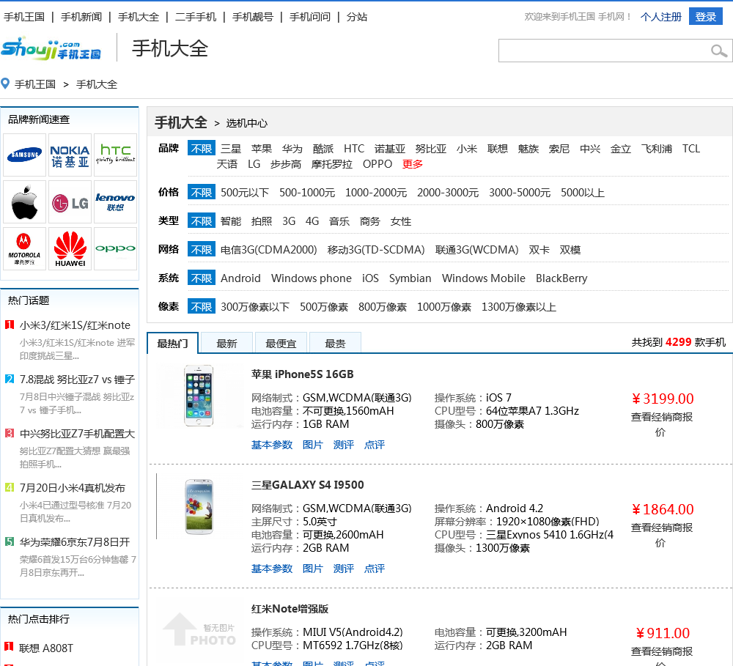733x666 pixels.
Task: Select 不限 in the 系统 filter row
Action: point(202,278)
